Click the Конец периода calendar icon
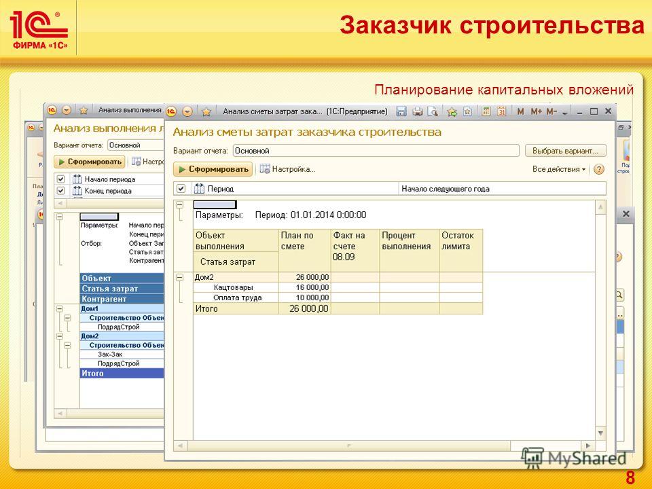The width and height of the screenshot is (652, 489). tap(77, 191)
